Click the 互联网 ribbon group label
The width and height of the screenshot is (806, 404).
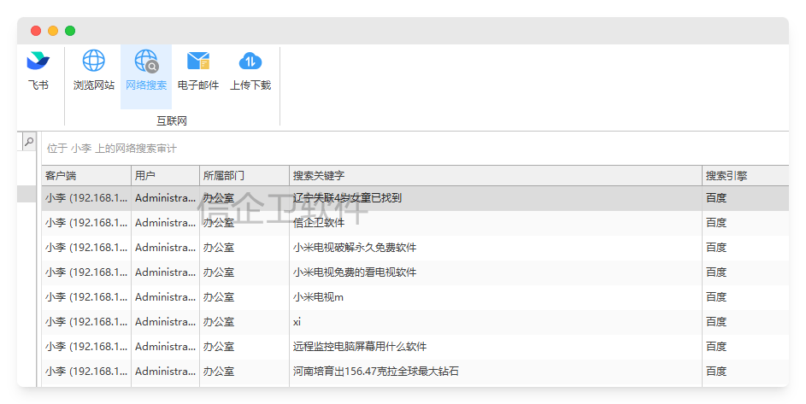(x=172, y=121)
